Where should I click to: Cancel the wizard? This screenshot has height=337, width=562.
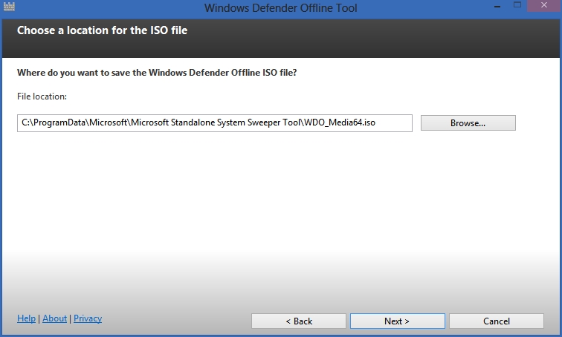click(x=497, y=321)
